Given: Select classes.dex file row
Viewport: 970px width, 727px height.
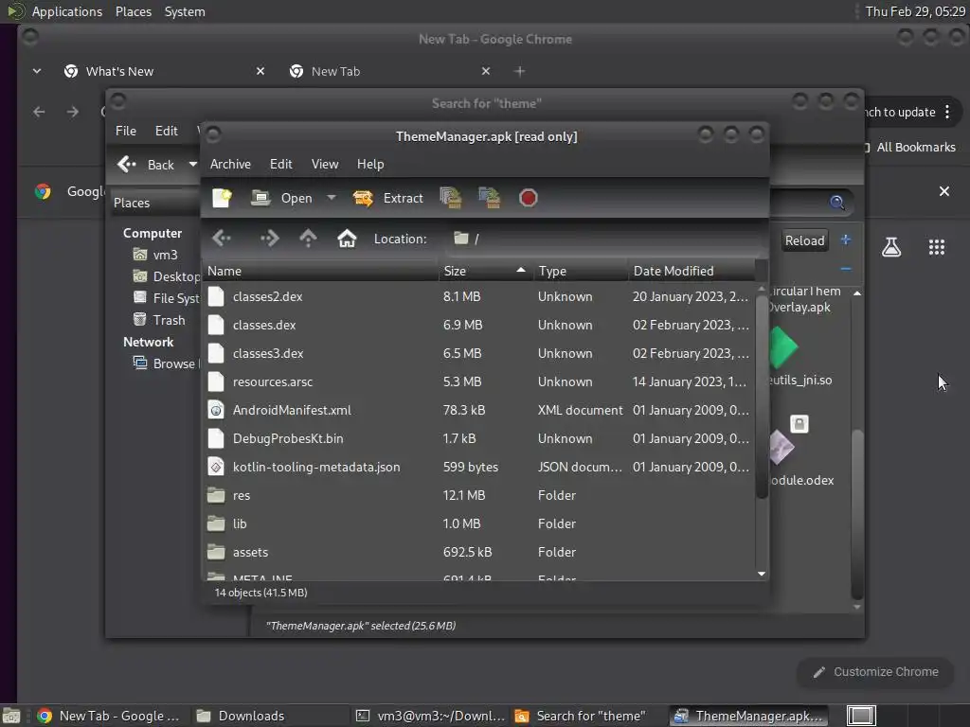Looking at the screenshot, I should coord(478,326).
